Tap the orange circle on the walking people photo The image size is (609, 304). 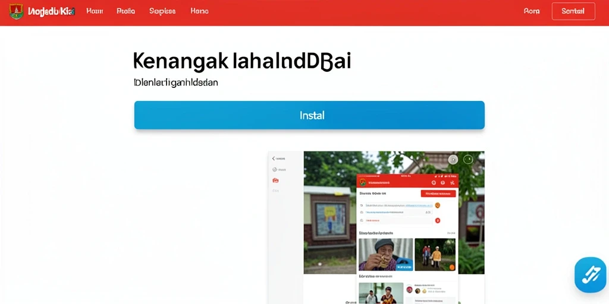click(x=452, y=267)
